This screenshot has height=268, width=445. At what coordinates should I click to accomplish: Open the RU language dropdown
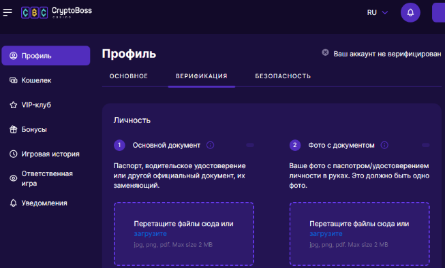pyautogui.click(x=377, y=12)
